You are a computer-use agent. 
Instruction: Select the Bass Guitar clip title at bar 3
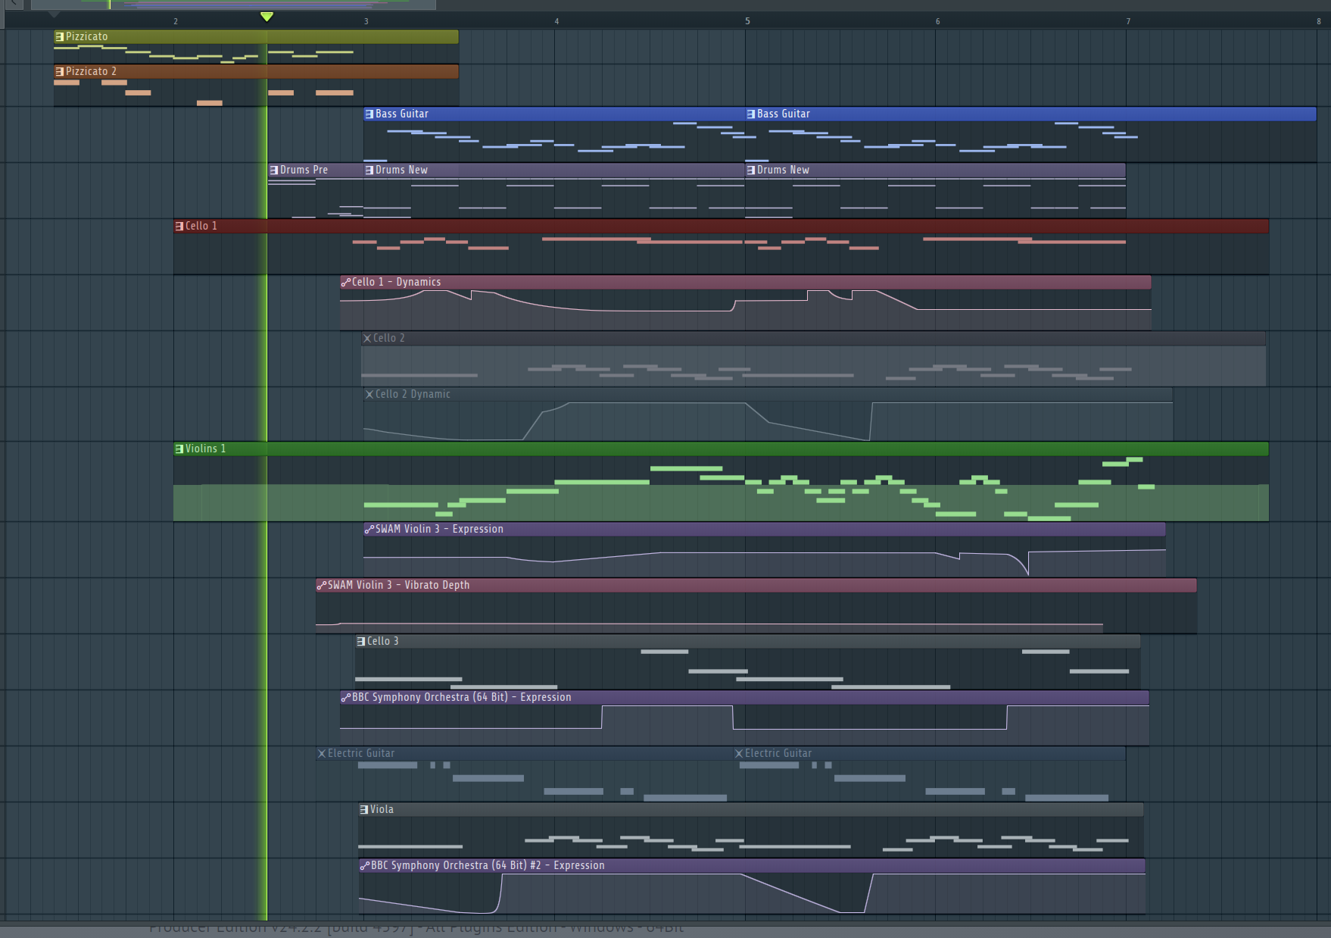(402, 114)
